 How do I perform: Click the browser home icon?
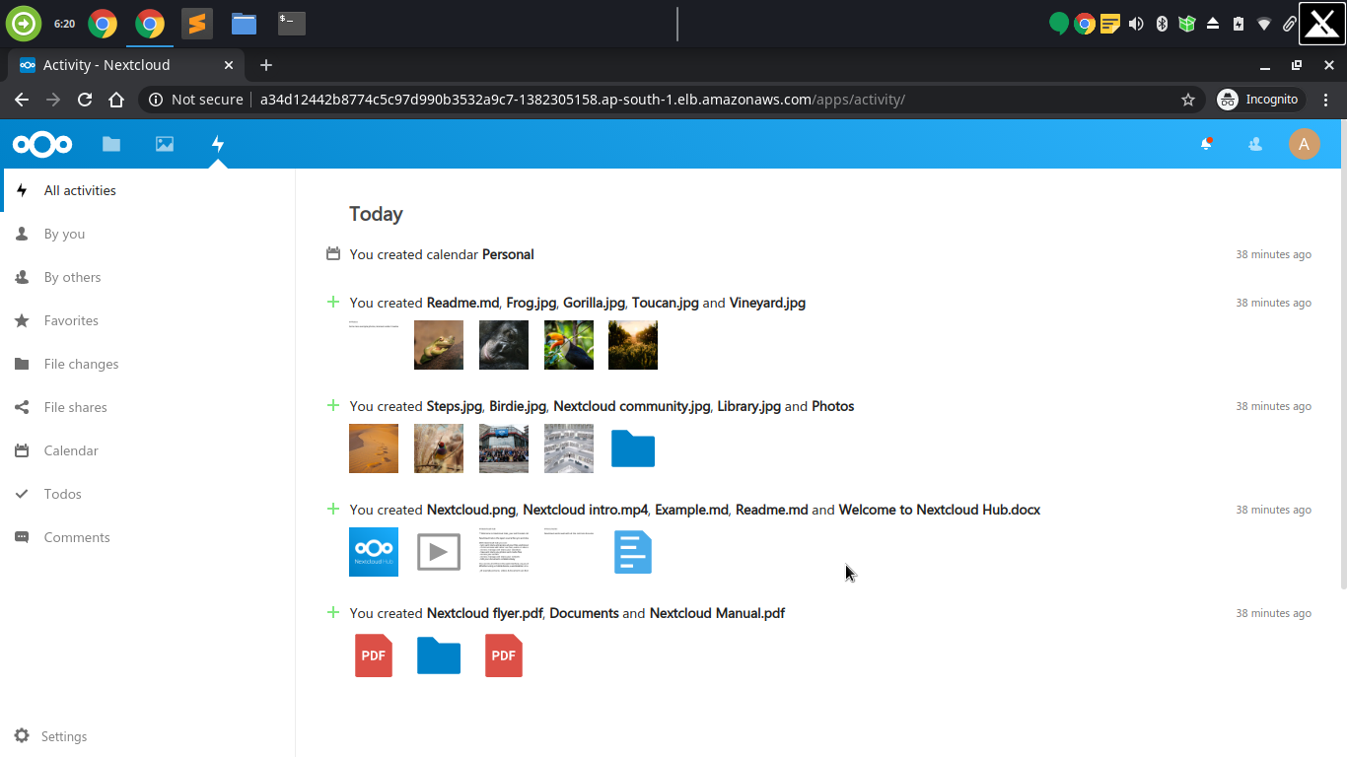pos(116,100)
